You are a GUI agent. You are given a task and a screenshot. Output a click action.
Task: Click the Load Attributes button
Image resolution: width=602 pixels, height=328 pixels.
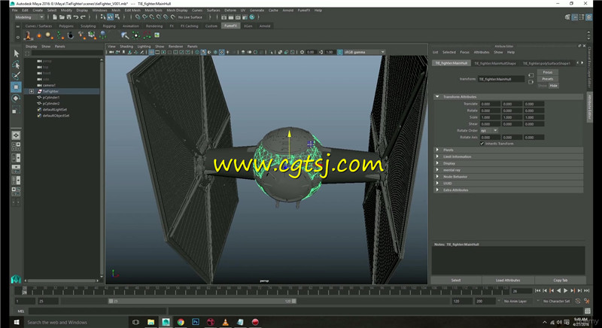click(x=507, y=281)
